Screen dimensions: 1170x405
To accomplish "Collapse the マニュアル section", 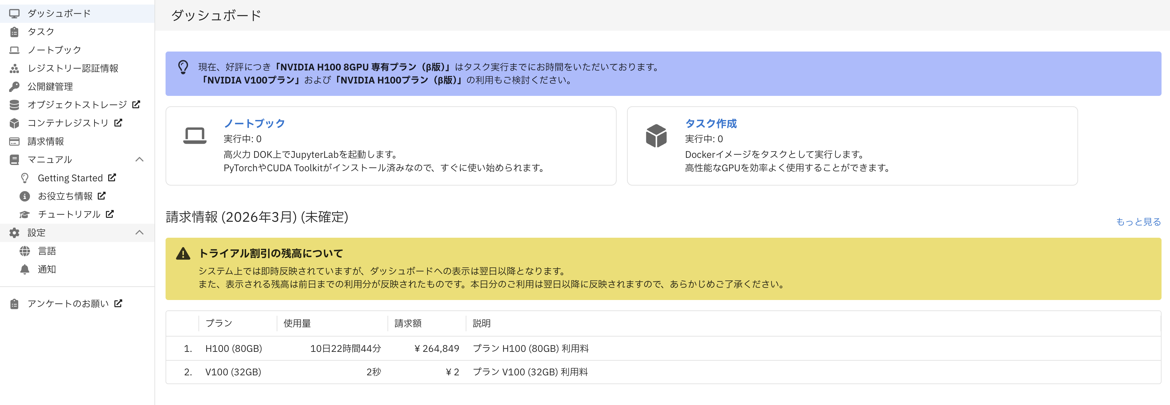I will [x=139, y=159].
